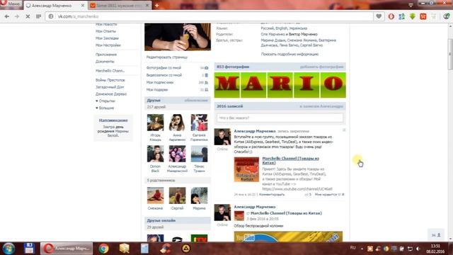Click Комментировать under pinned post
The image size is (453, 255).
272,195
